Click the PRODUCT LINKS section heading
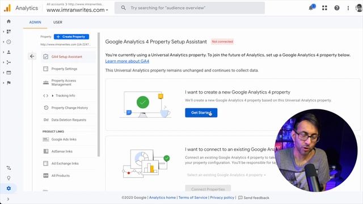363x204 pixels. (53, 131)
